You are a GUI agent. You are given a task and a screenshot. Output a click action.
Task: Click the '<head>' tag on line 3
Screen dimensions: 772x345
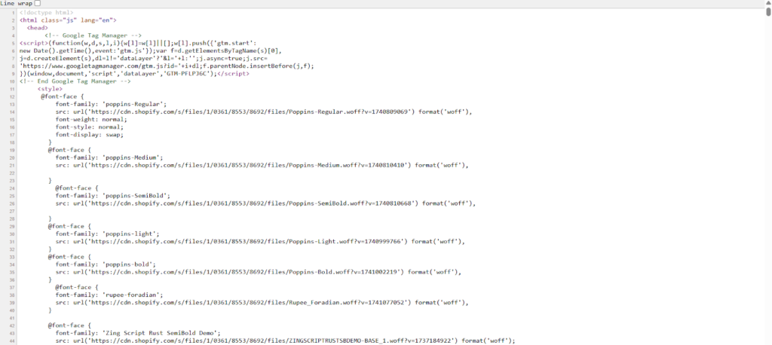pos(38,28)
